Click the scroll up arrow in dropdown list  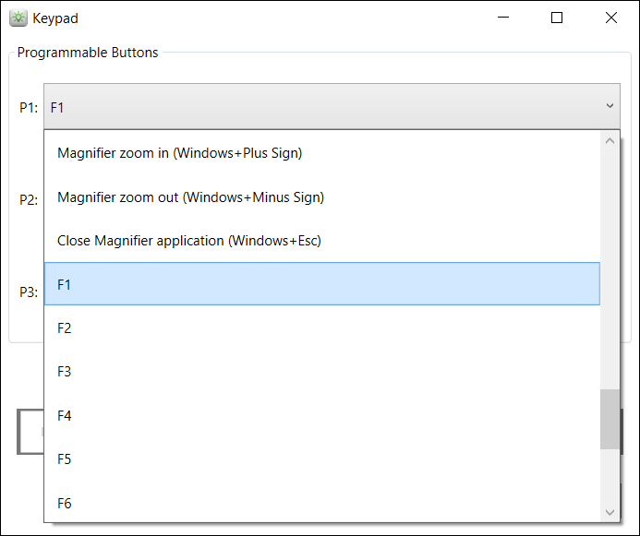pyautogui.click(x=610, y=141)
